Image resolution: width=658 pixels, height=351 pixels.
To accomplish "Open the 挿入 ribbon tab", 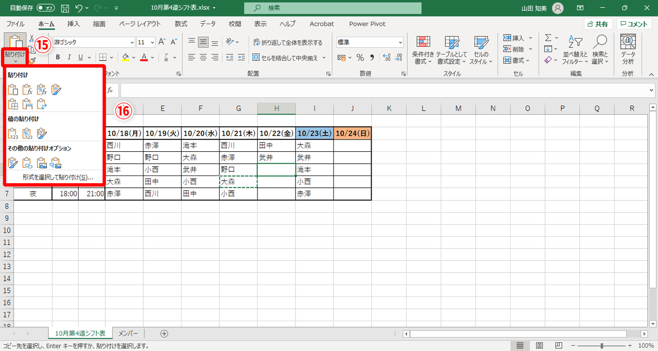I will [x=74, y=24].
